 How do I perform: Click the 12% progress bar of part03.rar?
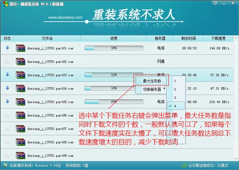[x=114, y=75]
